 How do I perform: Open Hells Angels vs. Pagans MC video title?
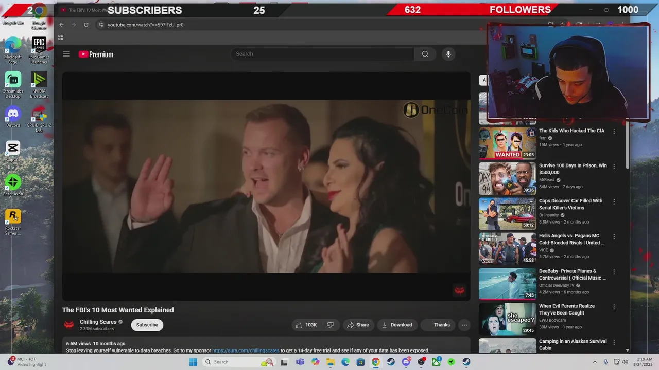571,239
